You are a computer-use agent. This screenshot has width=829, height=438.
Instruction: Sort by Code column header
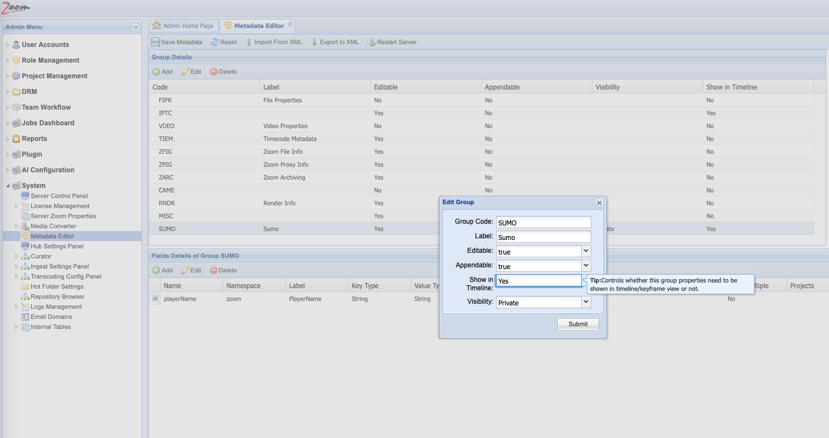204,87
